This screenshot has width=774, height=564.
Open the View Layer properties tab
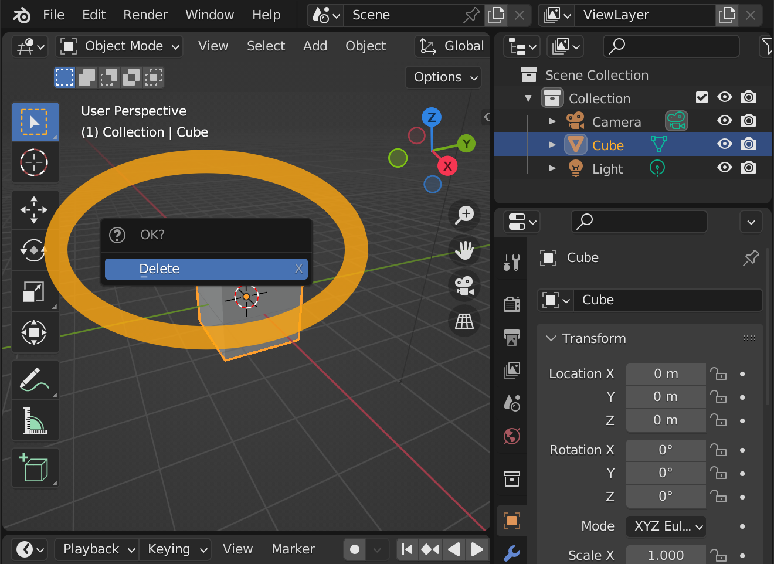(x=512, y=370)
